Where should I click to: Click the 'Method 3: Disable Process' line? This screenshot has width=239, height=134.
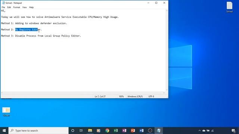41,36
